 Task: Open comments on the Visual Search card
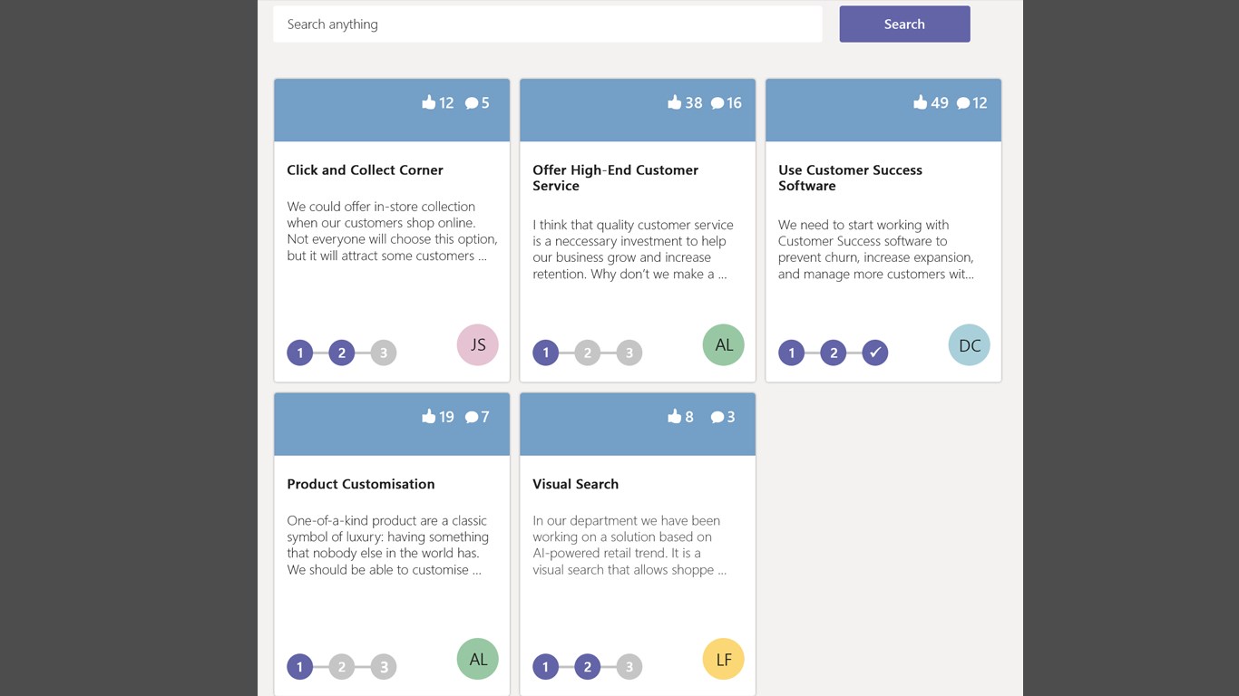[x=717, y=418]
